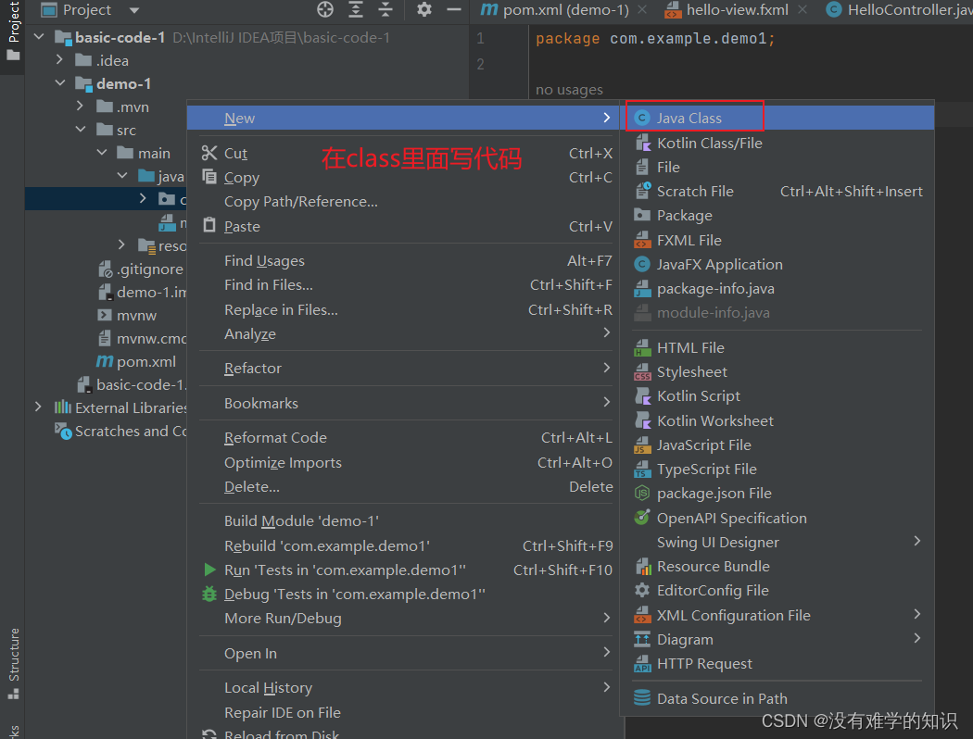The height and width of the screenshot is (739, 973).
Task: Expand the .idea folder
Action: click(x=59, y=60)
